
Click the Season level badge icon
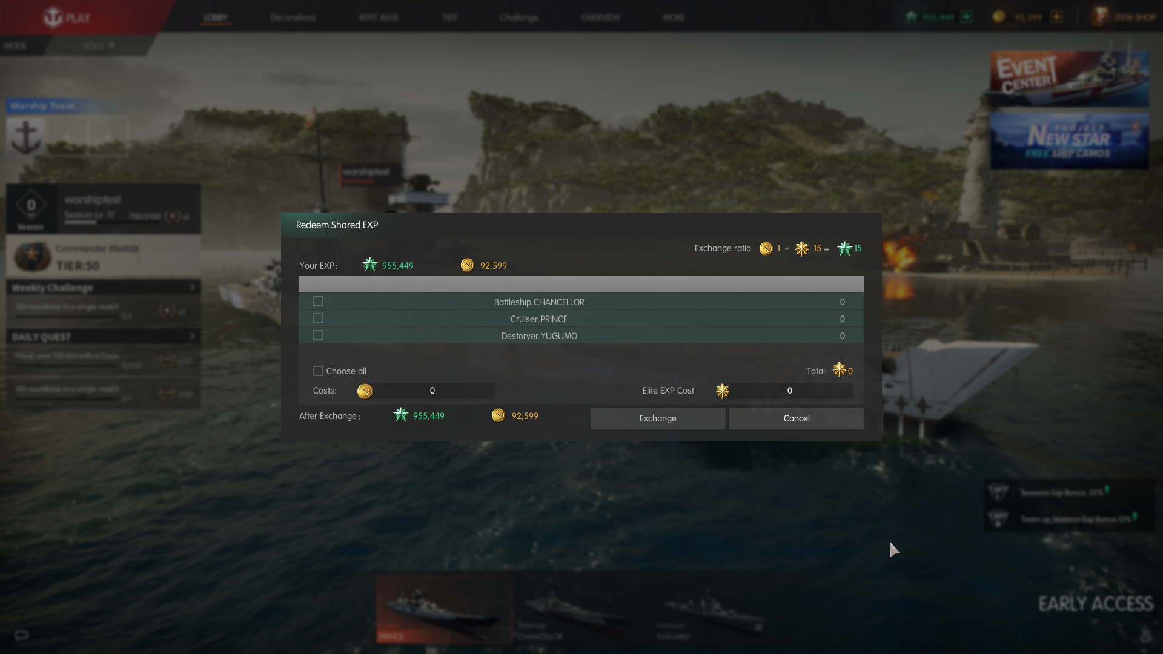point(31,206)
